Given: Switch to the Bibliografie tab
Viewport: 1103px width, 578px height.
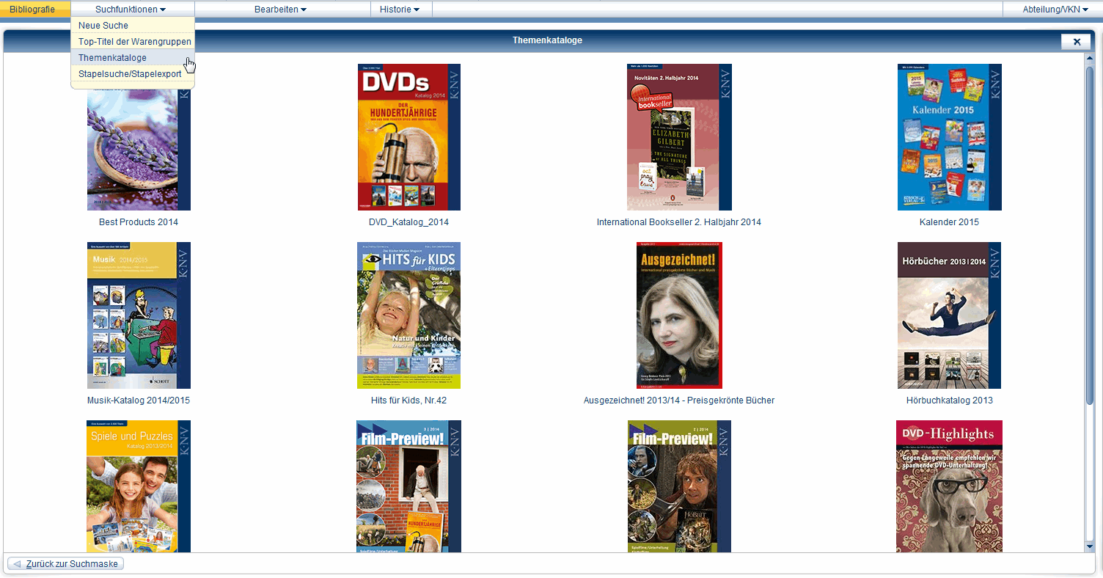Looking at the screenshot, I should coord(32,9).
